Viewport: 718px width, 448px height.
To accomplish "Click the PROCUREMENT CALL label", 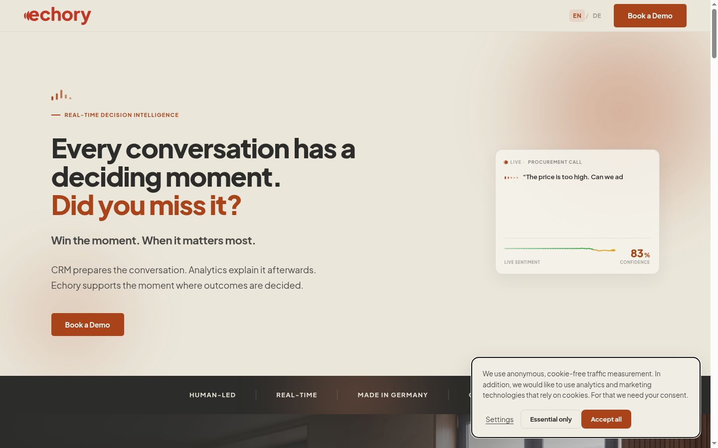I will click(555, 162).
